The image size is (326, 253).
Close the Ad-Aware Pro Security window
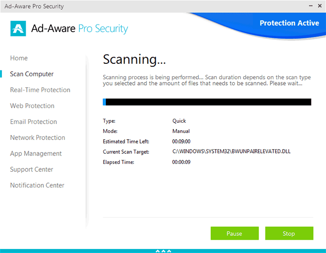320,6
